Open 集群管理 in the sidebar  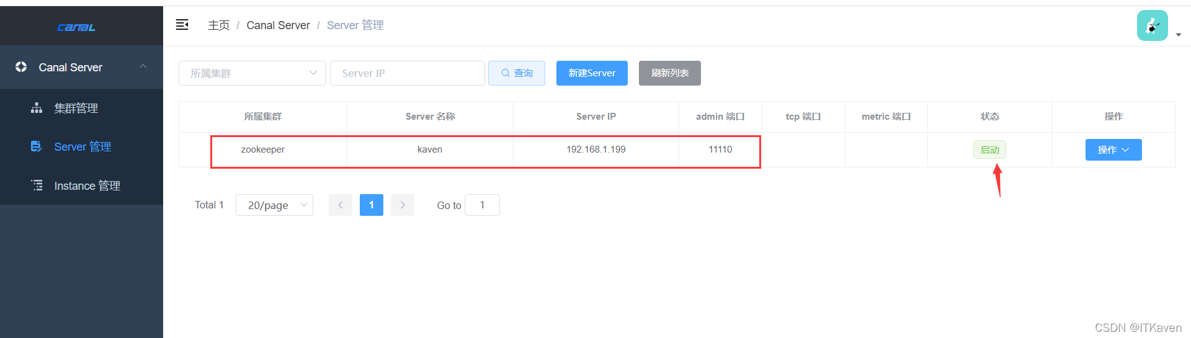point(81,108)
